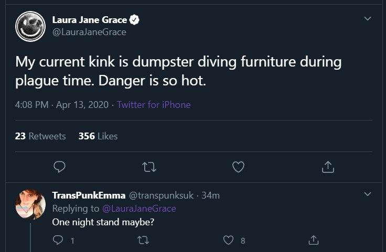Open the main tweet's chevron options menu
The image size is (386, 252).
pyautogui.click(x=368, y=19)
